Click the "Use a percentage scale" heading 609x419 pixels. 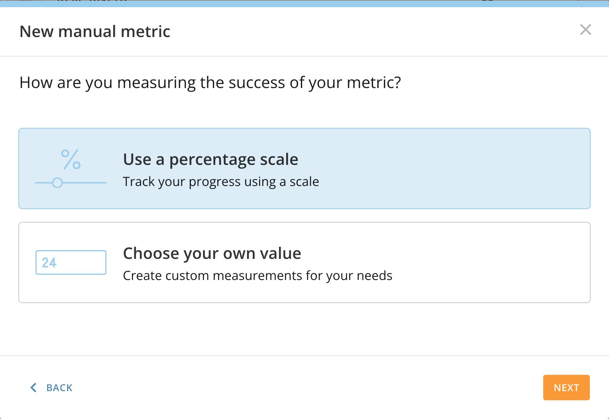[210, 159]
